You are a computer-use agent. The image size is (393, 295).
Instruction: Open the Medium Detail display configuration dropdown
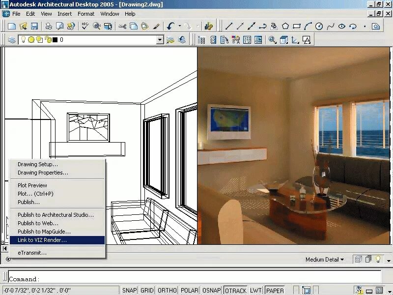325,260
